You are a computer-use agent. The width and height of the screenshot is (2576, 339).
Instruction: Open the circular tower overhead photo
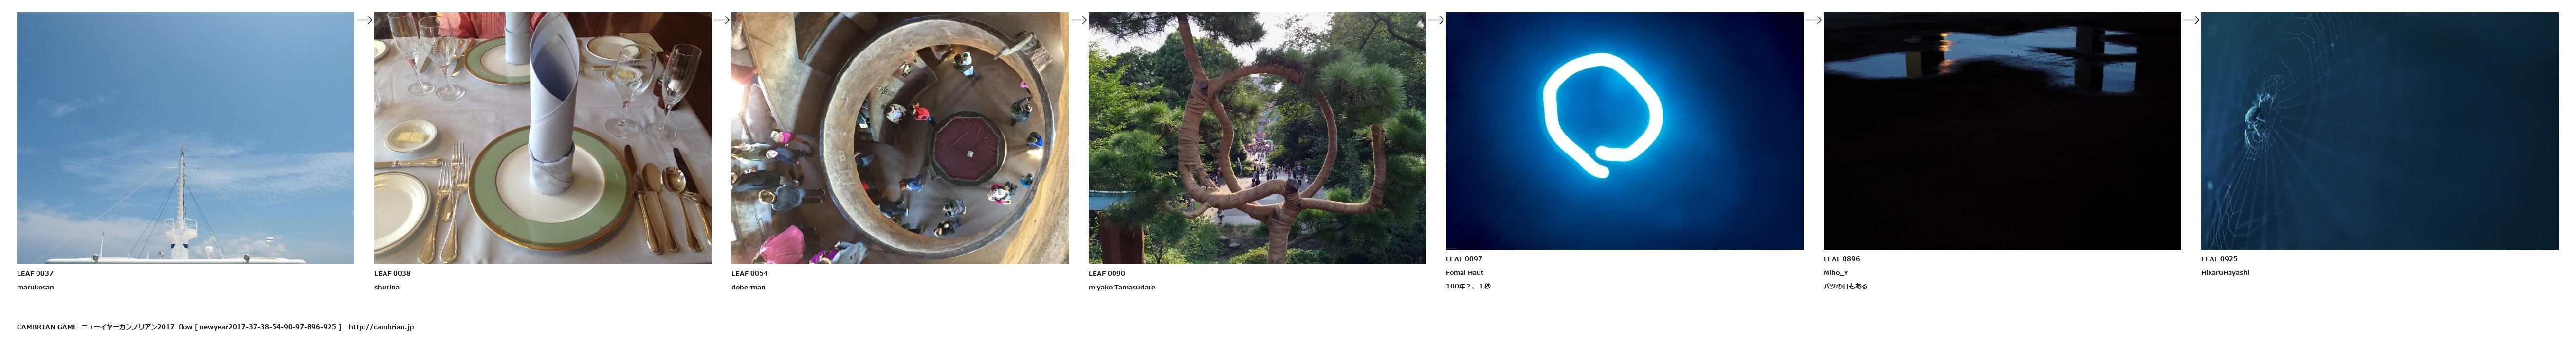point(900,137)
